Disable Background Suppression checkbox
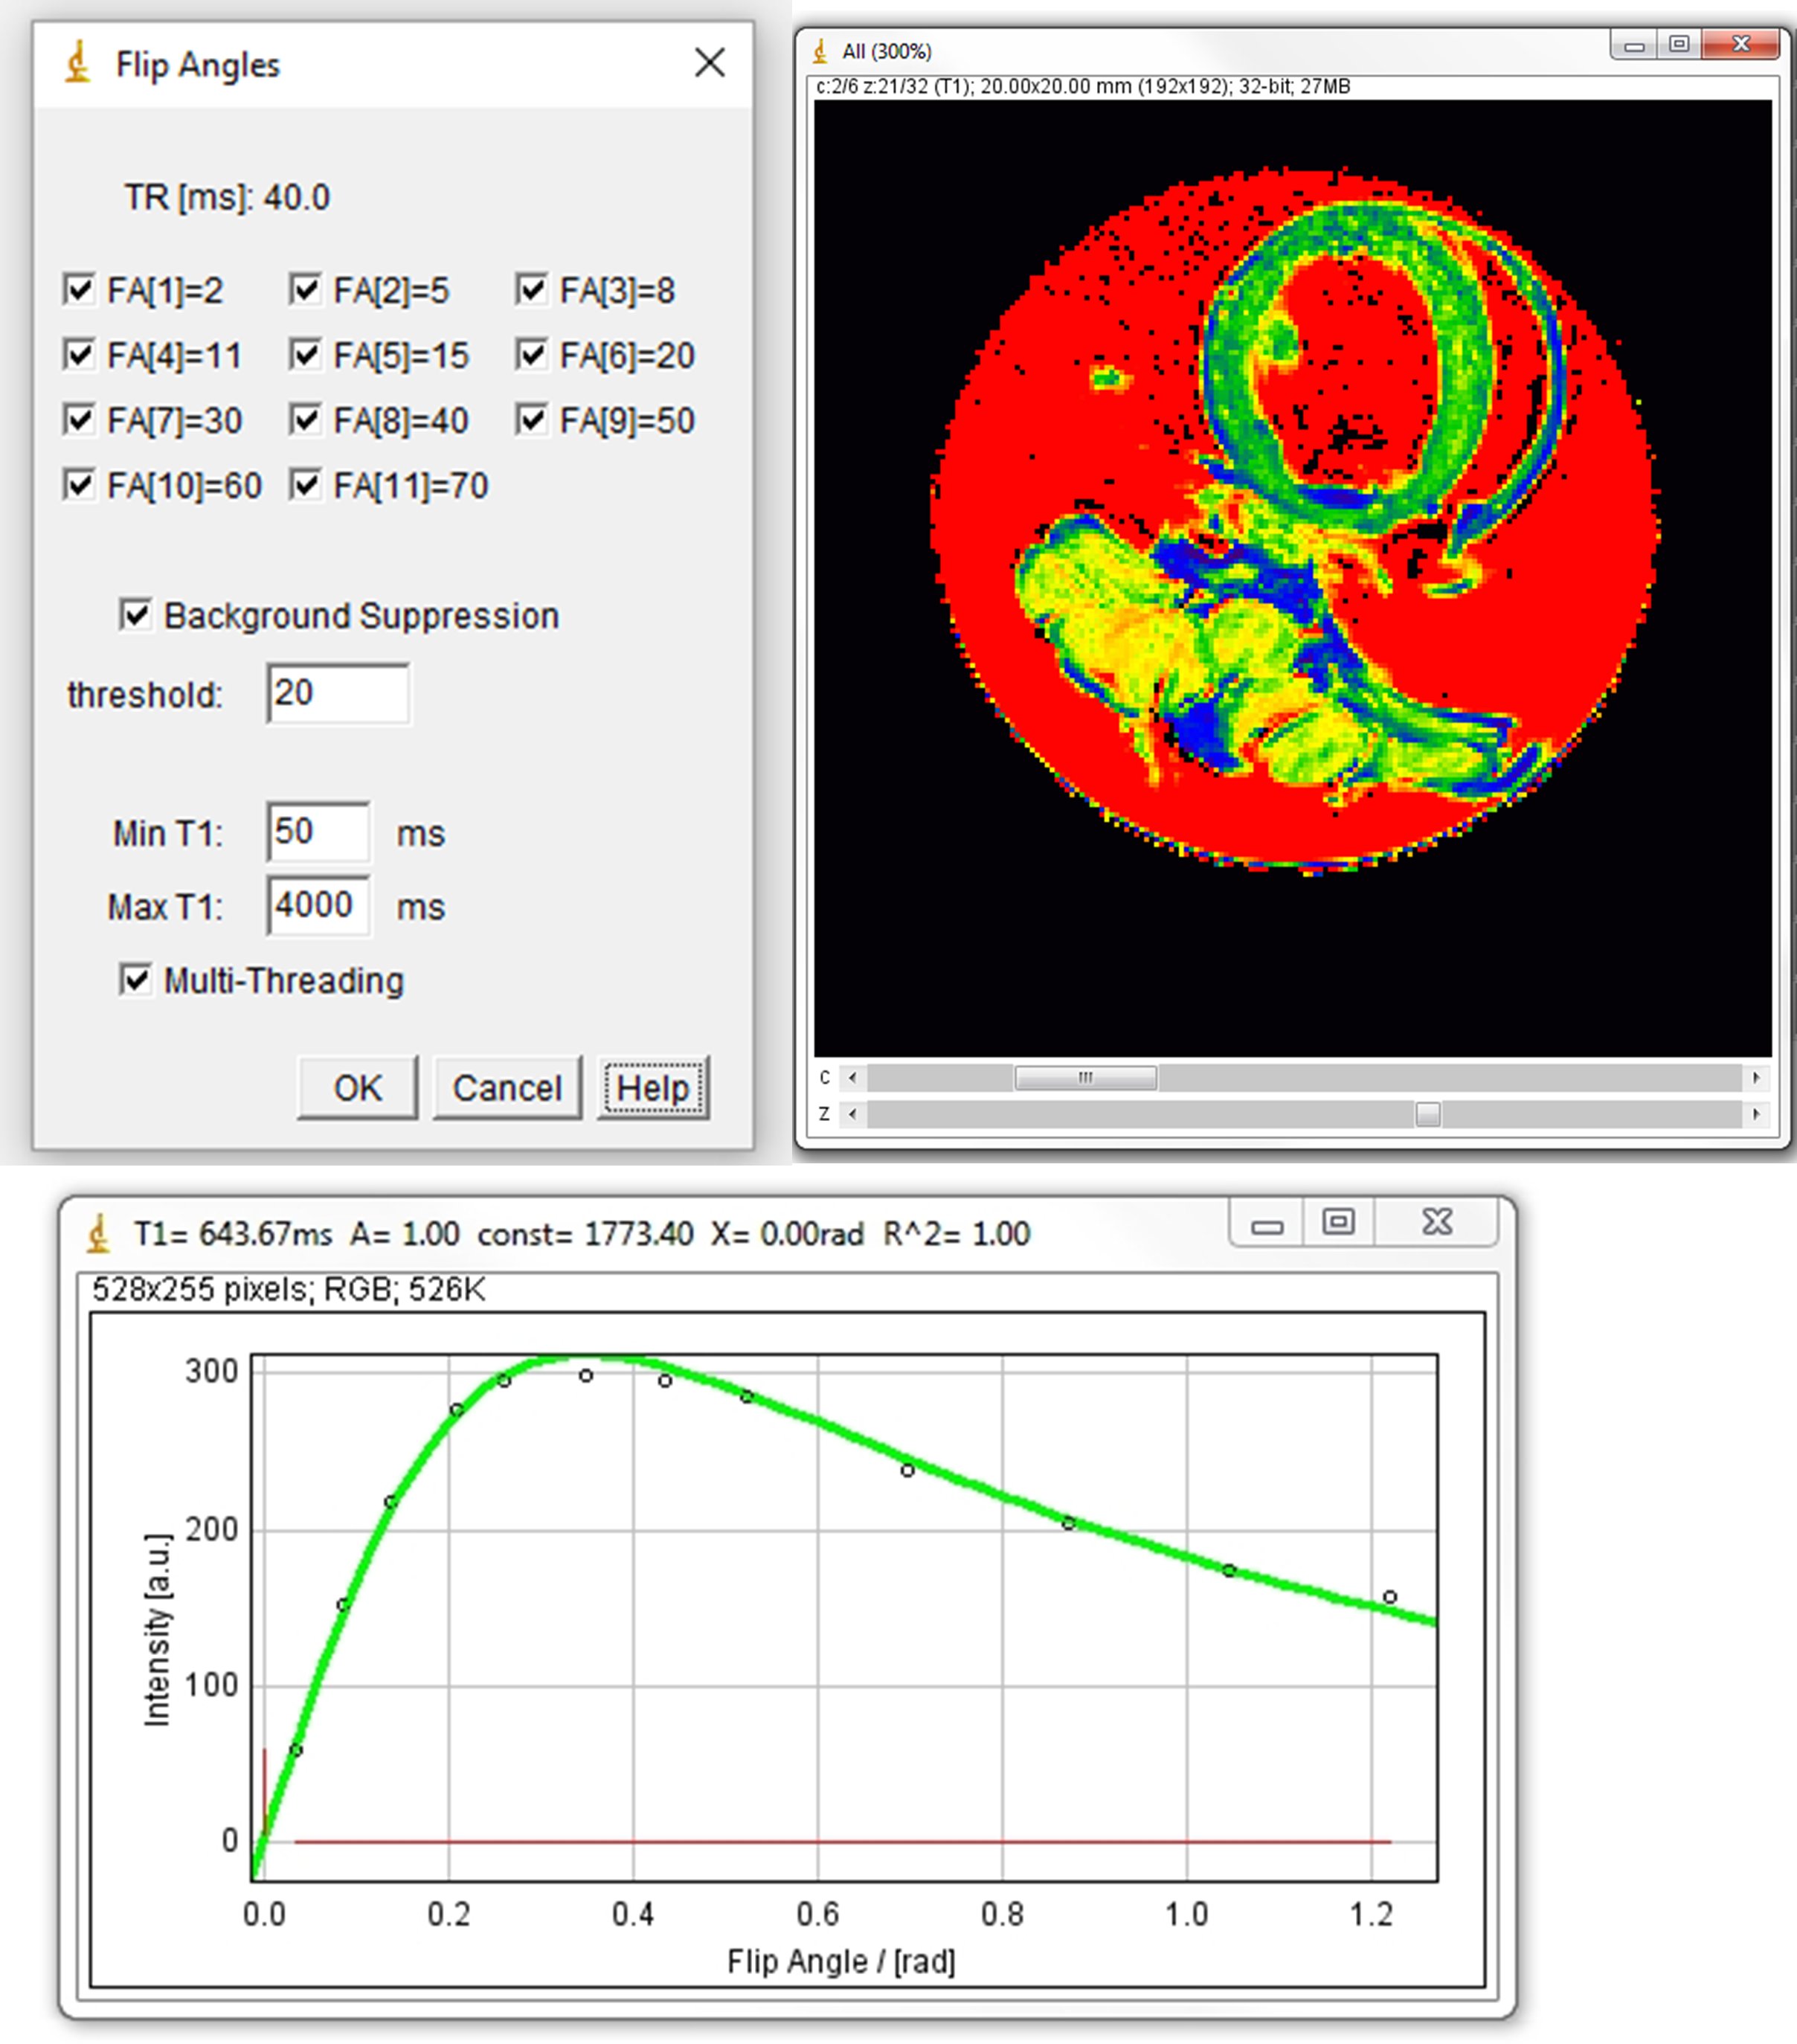Viewport: 1797px width, 2044px height. click(135, 615)
